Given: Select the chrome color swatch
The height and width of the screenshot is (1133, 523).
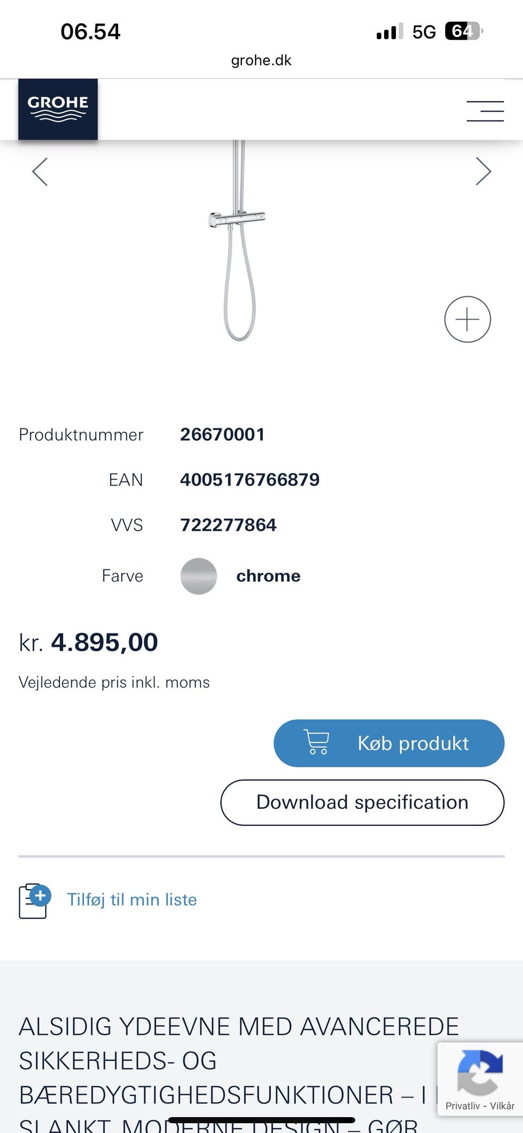Looking at the screenshot, I should (199, 576).
